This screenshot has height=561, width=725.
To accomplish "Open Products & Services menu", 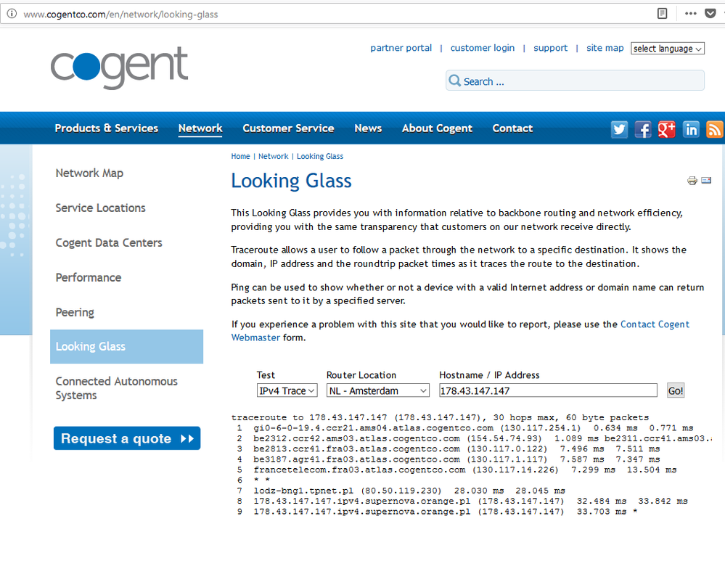I will point(107,128).
